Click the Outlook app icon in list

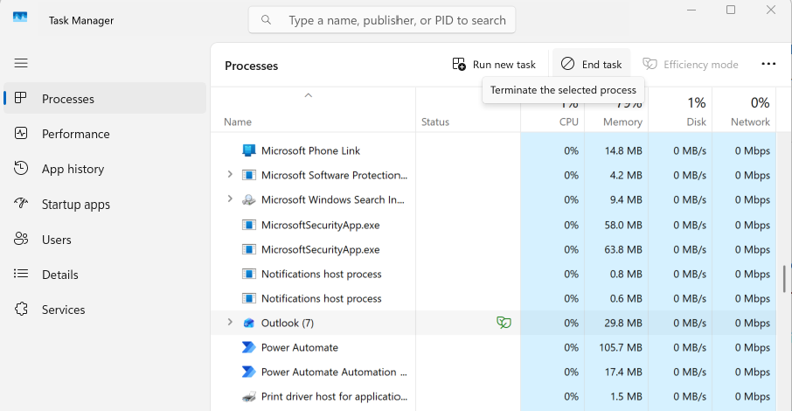[248, 323]
